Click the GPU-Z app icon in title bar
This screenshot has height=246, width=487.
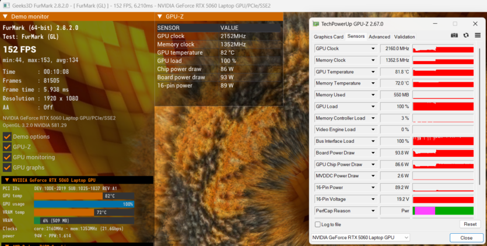(x=316, y=24)
